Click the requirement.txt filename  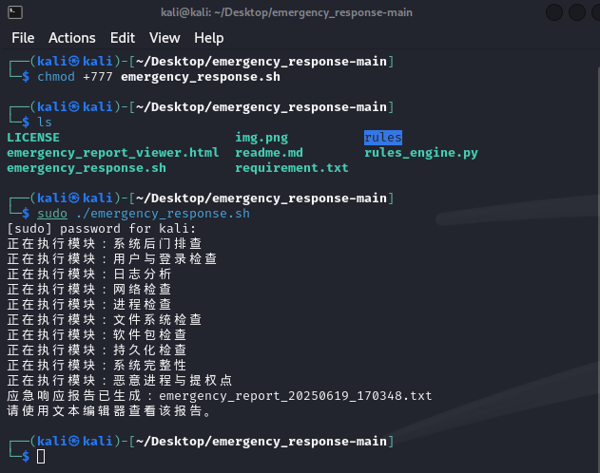coord(292,168)
